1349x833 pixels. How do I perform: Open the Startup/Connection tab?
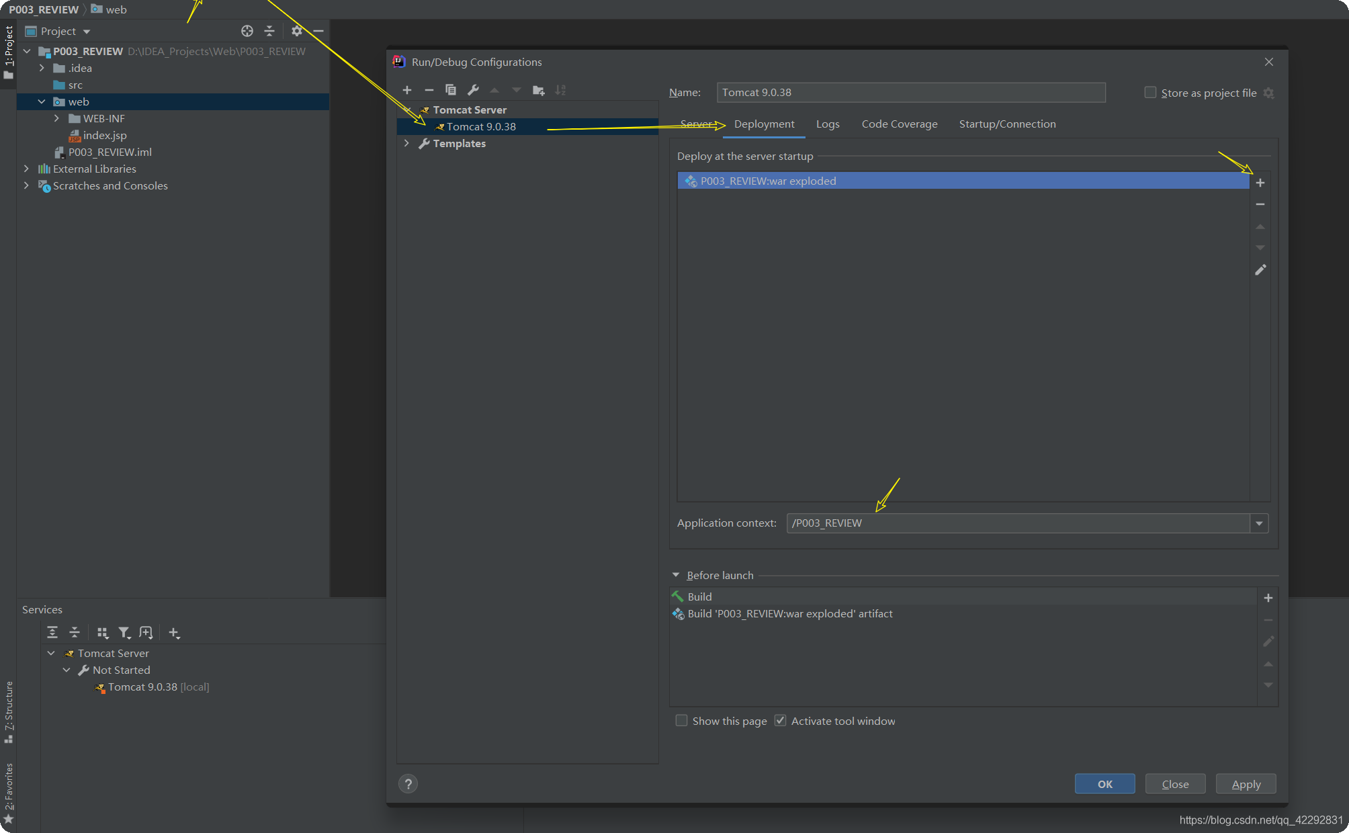pyautogui.click(x=1007, y=124)
